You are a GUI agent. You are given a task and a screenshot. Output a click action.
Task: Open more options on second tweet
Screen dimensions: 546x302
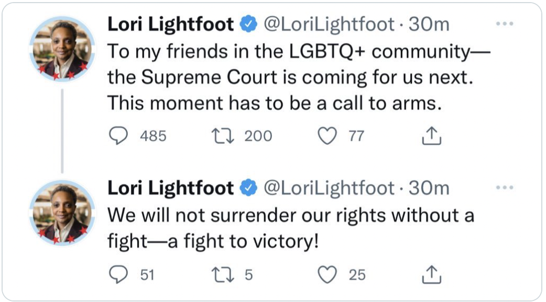coord(504,188)
